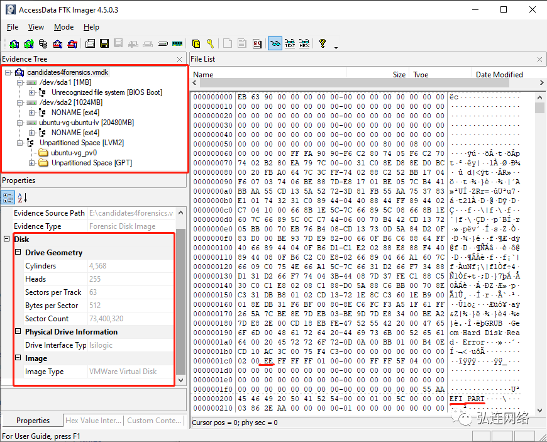This screenshot has height=442, width=547.
Task: Collapse the Image properties group
Action: [18, 358]
